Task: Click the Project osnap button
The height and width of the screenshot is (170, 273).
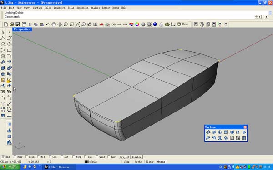Action: coord(125,157)
